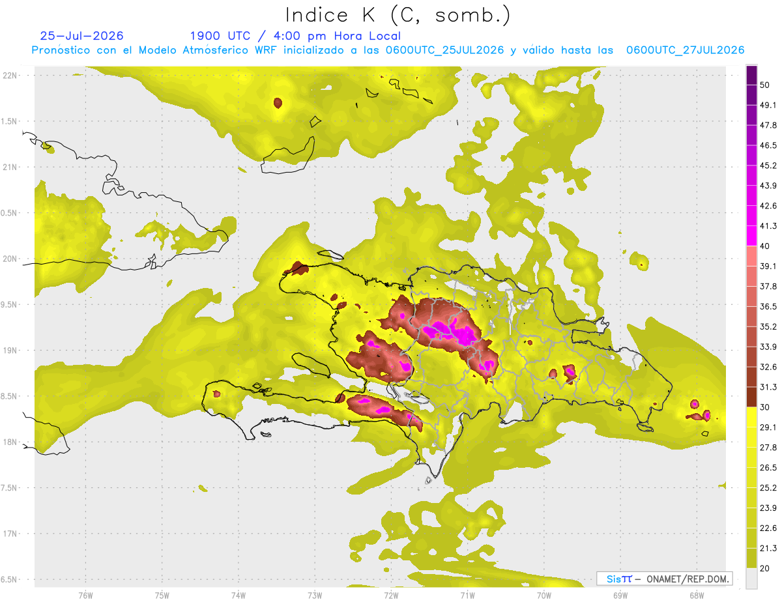Click the legend value 33.9
782x604 pixels.
768,347
